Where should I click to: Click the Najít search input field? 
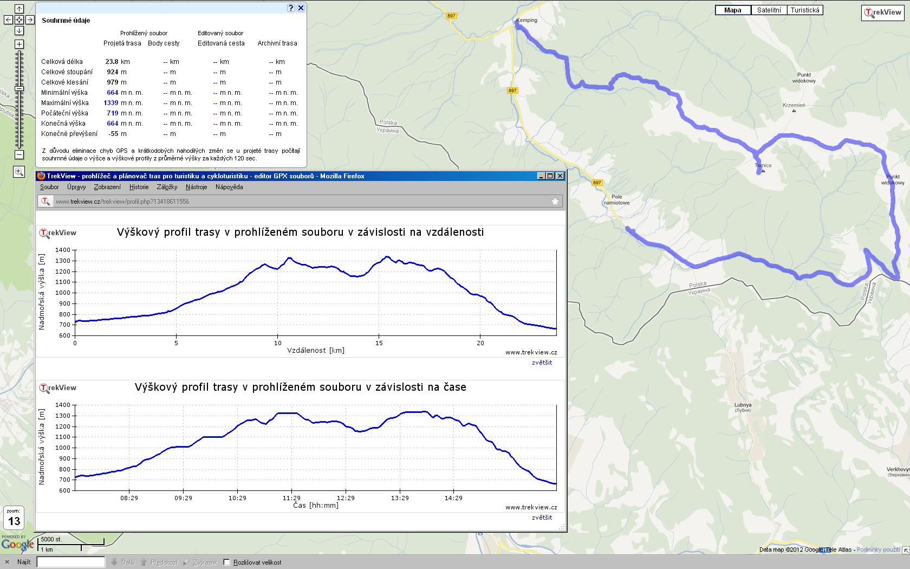[70, 562]
